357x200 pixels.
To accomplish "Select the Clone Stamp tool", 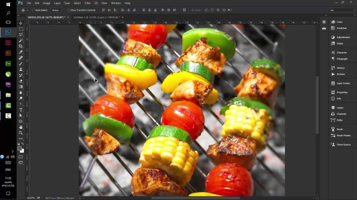I will [x=21, y=69].
